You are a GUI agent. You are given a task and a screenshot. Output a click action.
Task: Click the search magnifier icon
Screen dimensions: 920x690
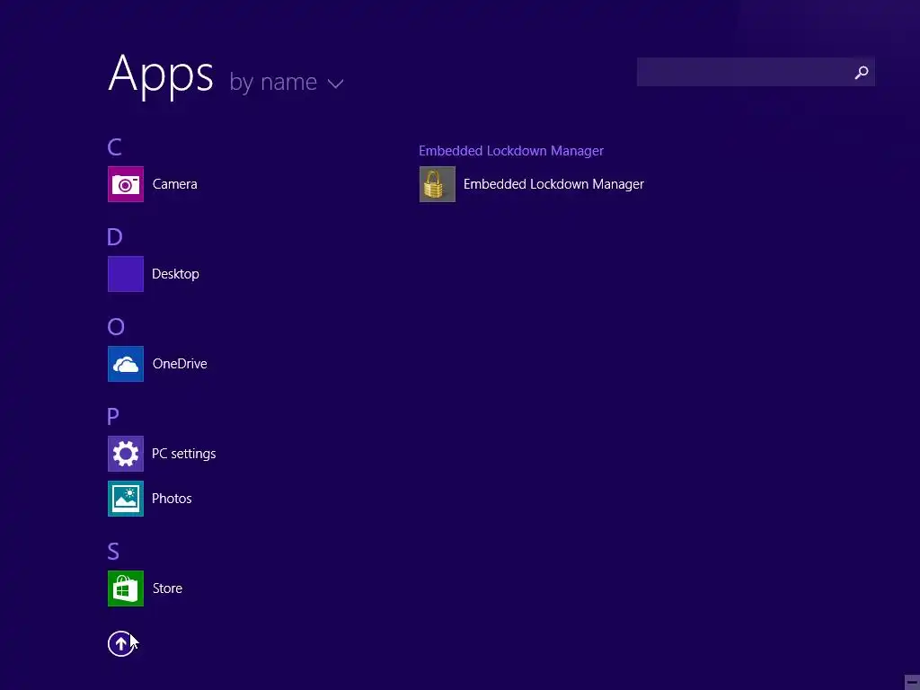click(862, 72)
